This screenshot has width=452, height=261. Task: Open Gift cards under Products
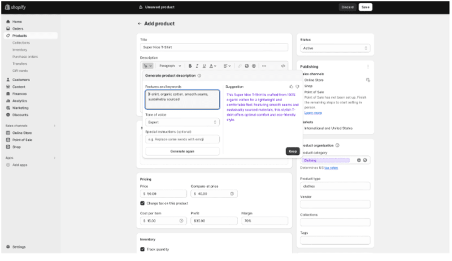coord(20,71)
